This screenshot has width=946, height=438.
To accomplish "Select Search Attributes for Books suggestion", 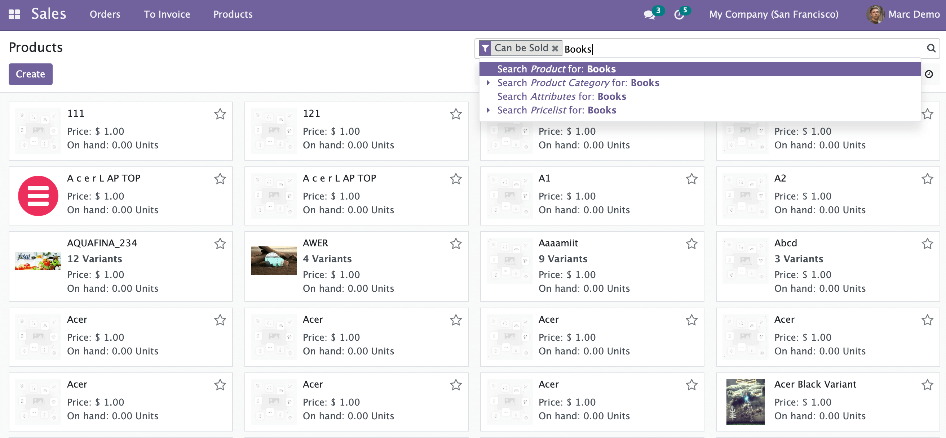I will [x=561, y=97].
